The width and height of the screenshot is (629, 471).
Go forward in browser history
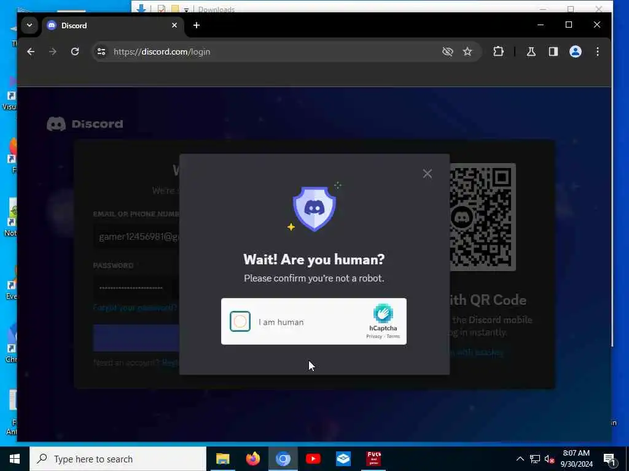tap(53, 52)
